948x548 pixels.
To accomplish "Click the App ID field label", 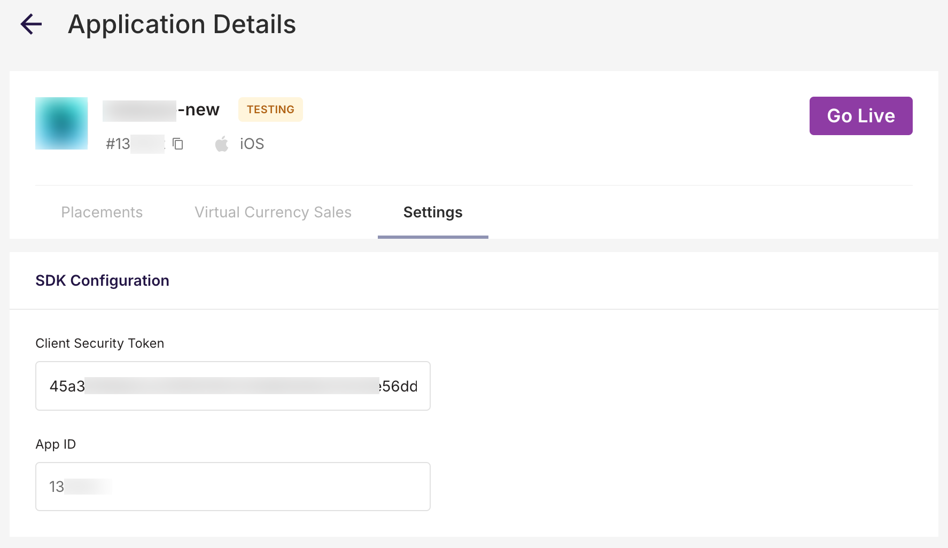I will click(x=56, y=444).
